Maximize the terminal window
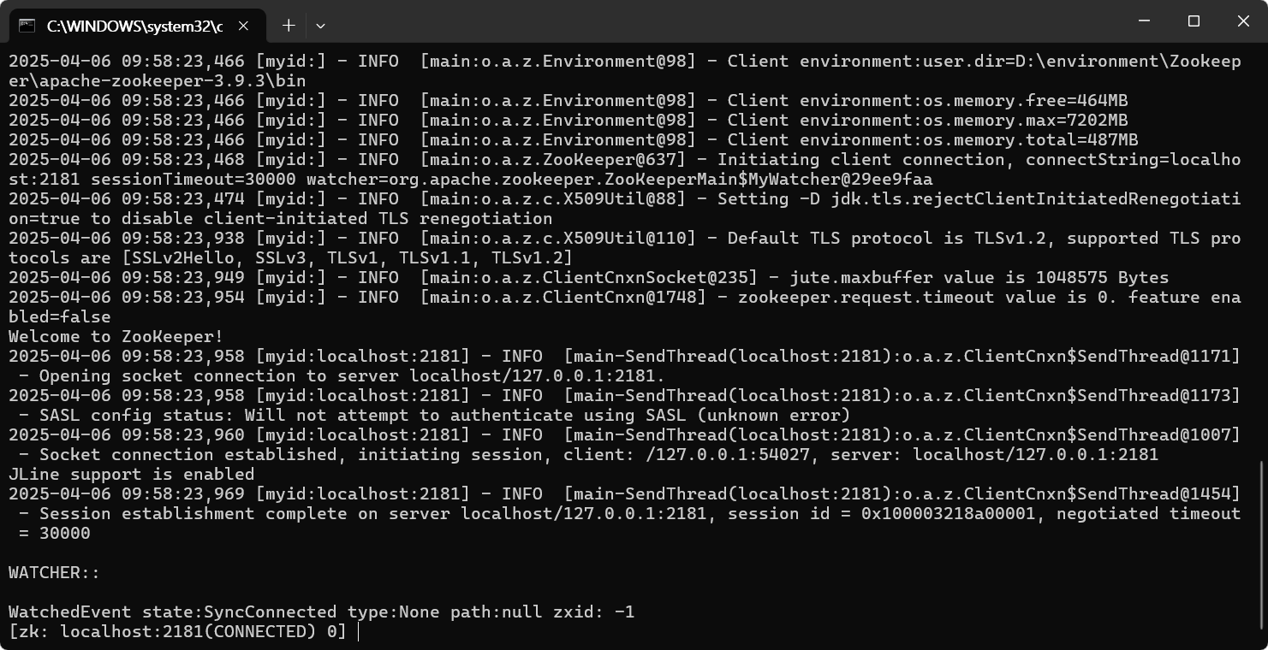The image size is (1268, 650). pyautogui.click(x=1194, y=21)
